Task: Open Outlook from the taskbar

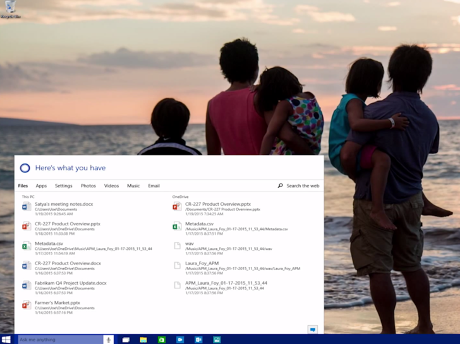Action: (198, 340)
